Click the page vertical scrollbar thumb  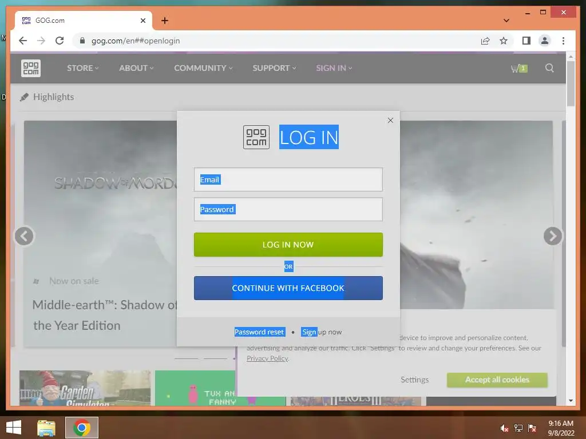point(571,83)
